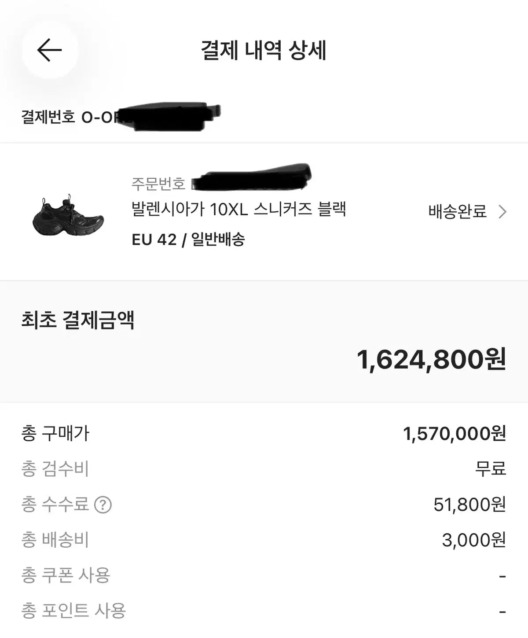Select product name 발렌시아가 10XL 스니커즈 블랙
This screenshot has width=528, height=638.
pyautogui.click(x=239, y=209)
